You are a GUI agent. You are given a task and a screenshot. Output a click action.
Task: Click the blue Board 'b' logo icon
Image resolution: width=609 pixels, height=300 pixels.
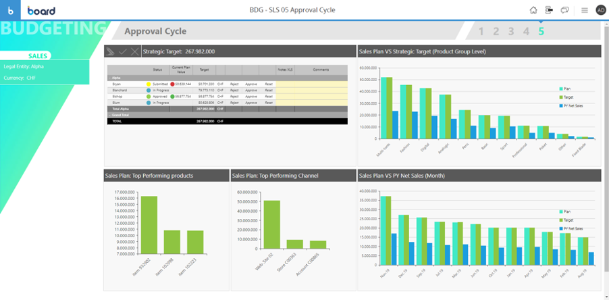pos(10,10)
